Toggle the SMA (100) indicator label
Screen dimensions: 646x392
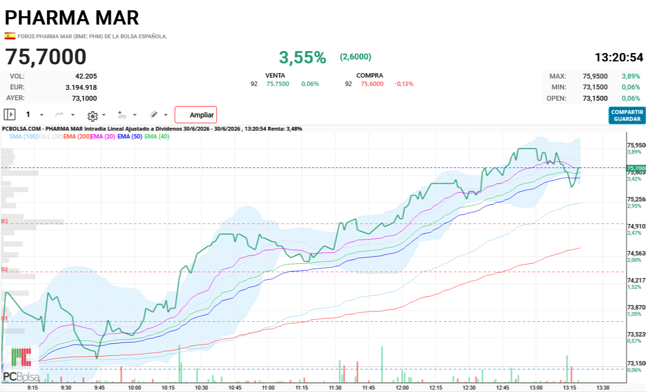(x=23, y=137)
